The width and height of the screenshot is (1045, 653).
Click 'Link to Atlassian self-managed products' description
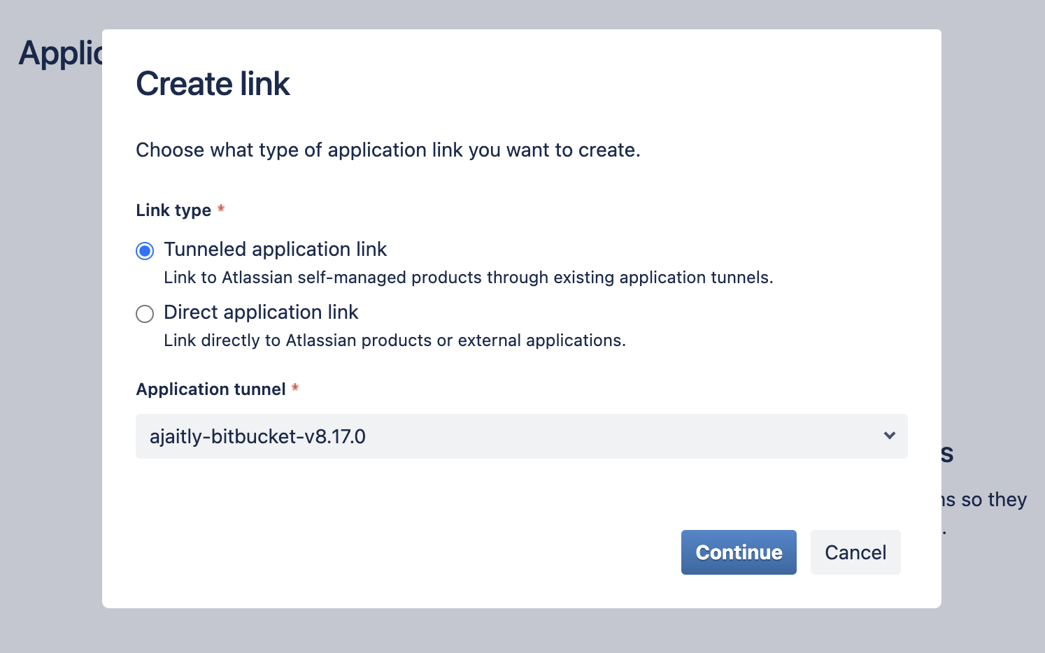pyautogui.click(x=468, y=278)
